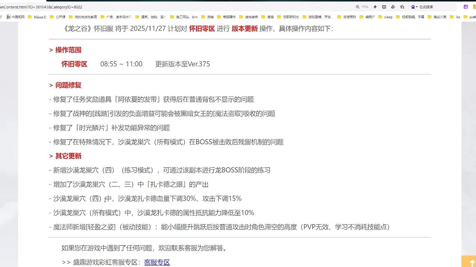
Task: Click the sentence 欢迎联系客服为您解答
Action: click(193, 248)
